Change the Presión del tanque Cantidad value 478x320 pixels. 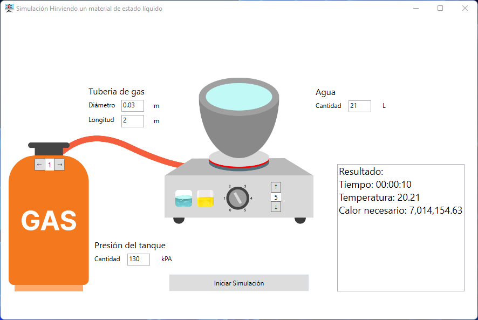coord(138,259)
